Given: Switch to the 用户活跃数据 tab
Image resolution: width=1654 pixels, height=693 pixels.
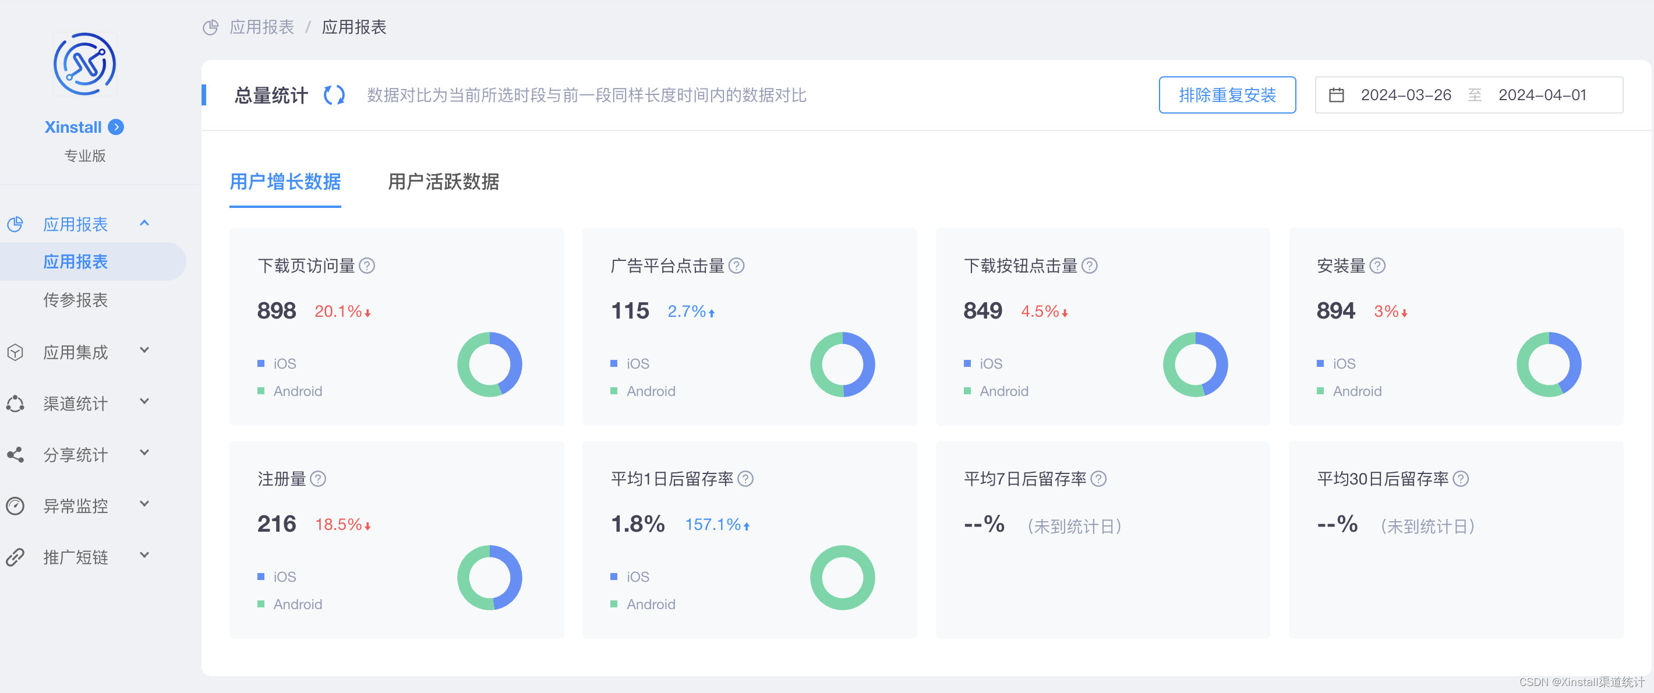Looking at the screenshot, I should [444, 183].
